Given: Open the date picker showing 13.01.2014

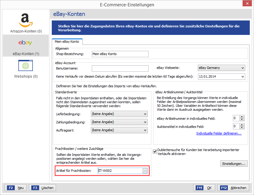Looking at the screenshot, I should point(221,77).
